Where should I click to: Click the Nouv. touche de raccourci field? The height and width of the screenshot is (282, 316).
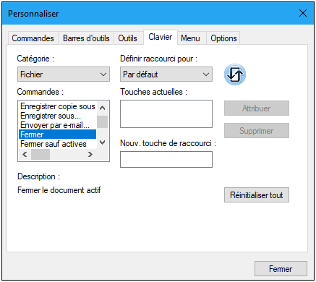[x=166, y=159]
